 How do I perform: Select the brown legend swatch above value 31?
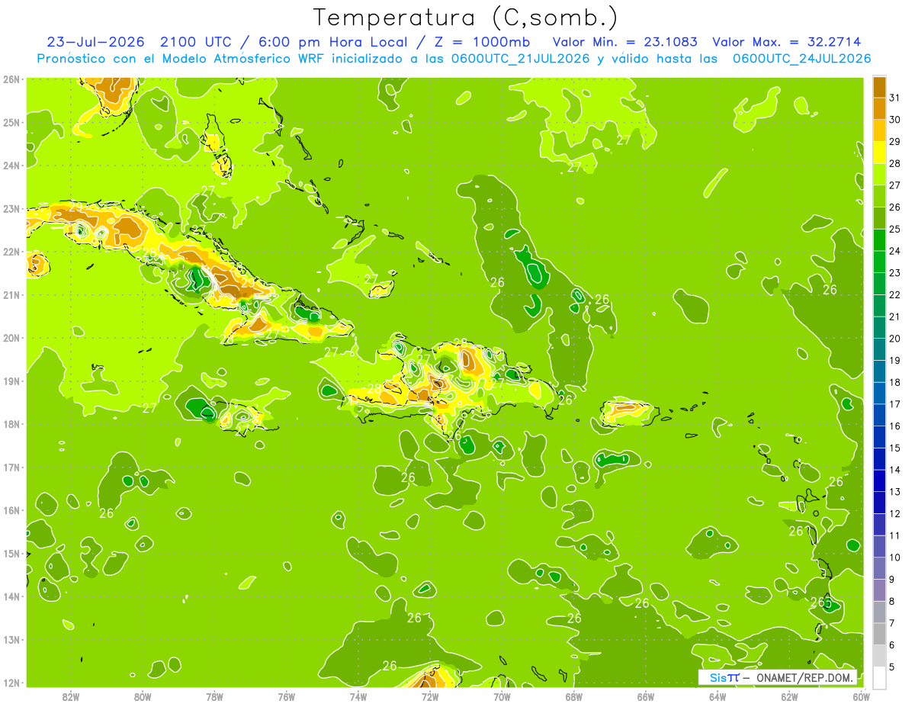coord(879,87)
